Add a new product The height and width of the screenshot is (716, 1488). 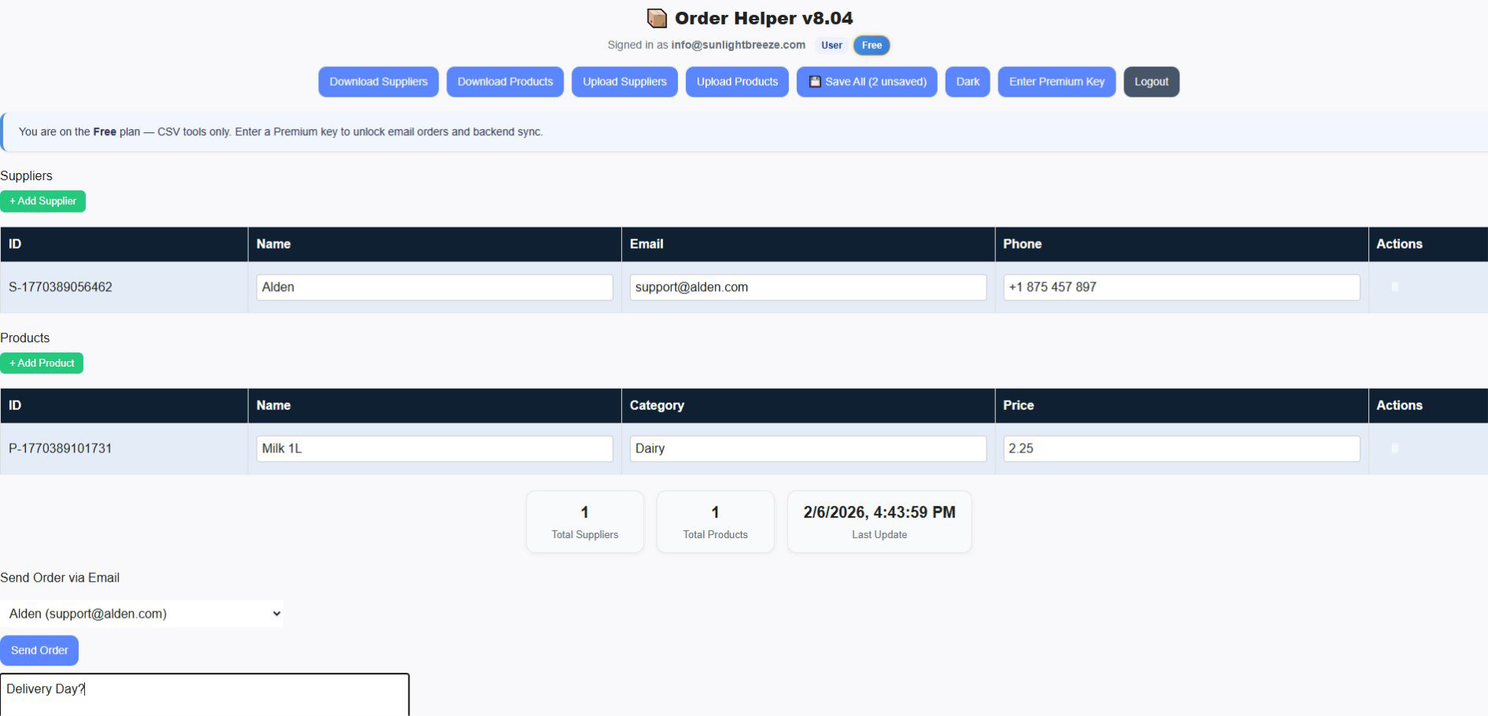42,364
